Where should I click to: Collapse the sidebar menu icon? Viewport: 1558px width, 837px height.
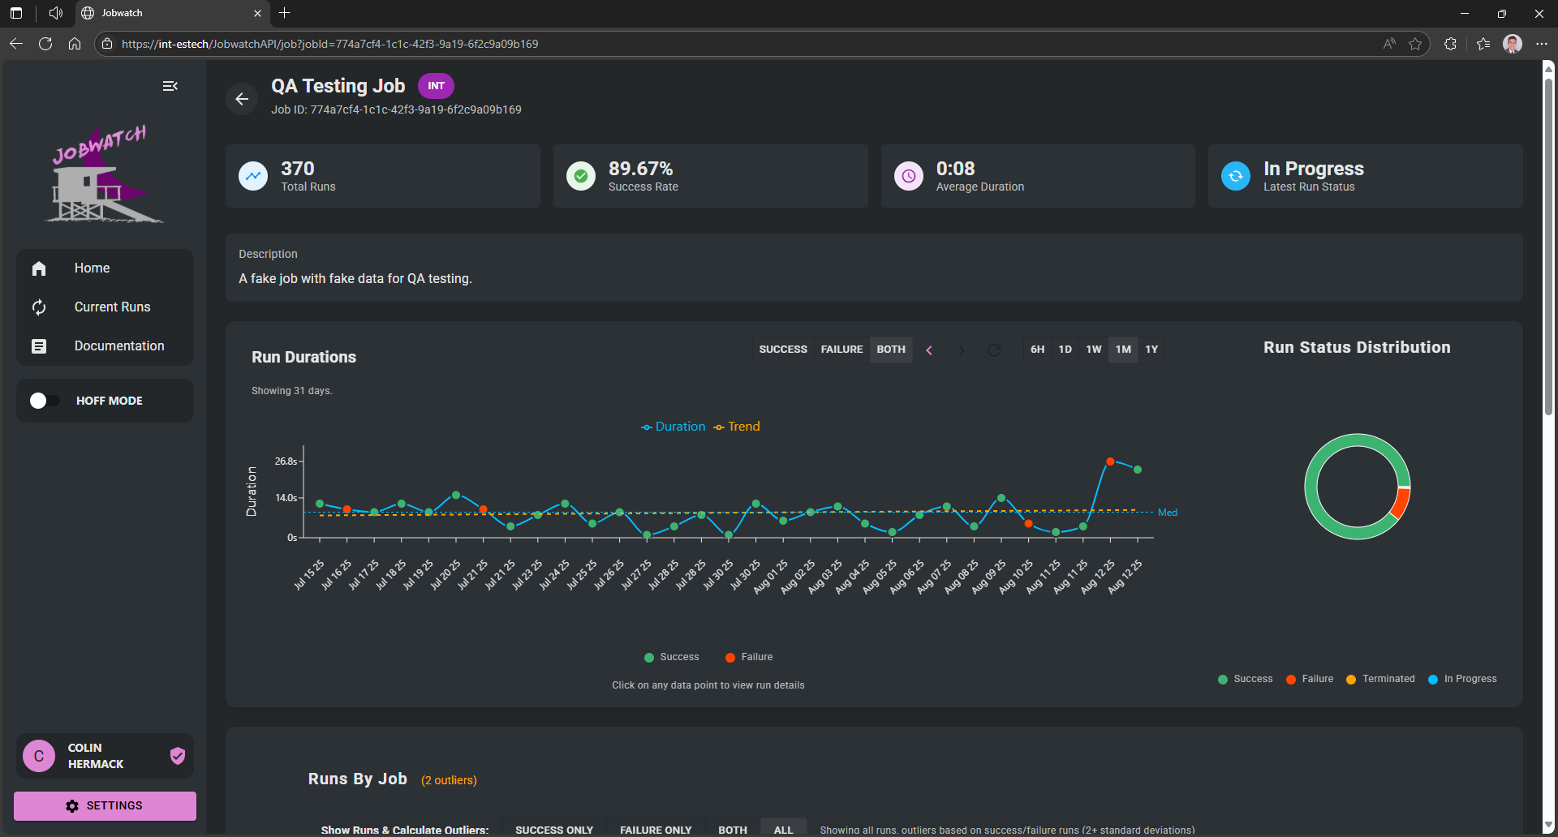[170, 86]
